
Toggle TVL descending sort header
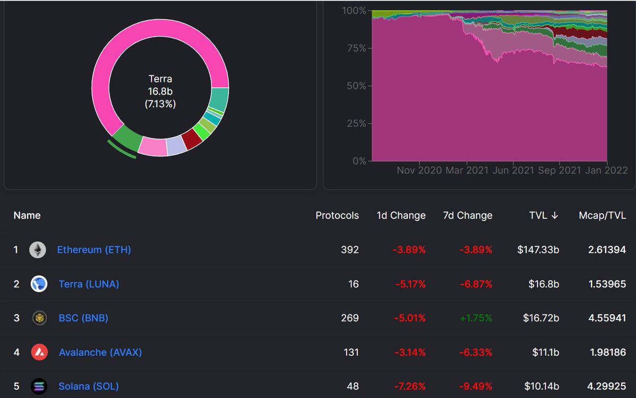click(x=544, y=216)
